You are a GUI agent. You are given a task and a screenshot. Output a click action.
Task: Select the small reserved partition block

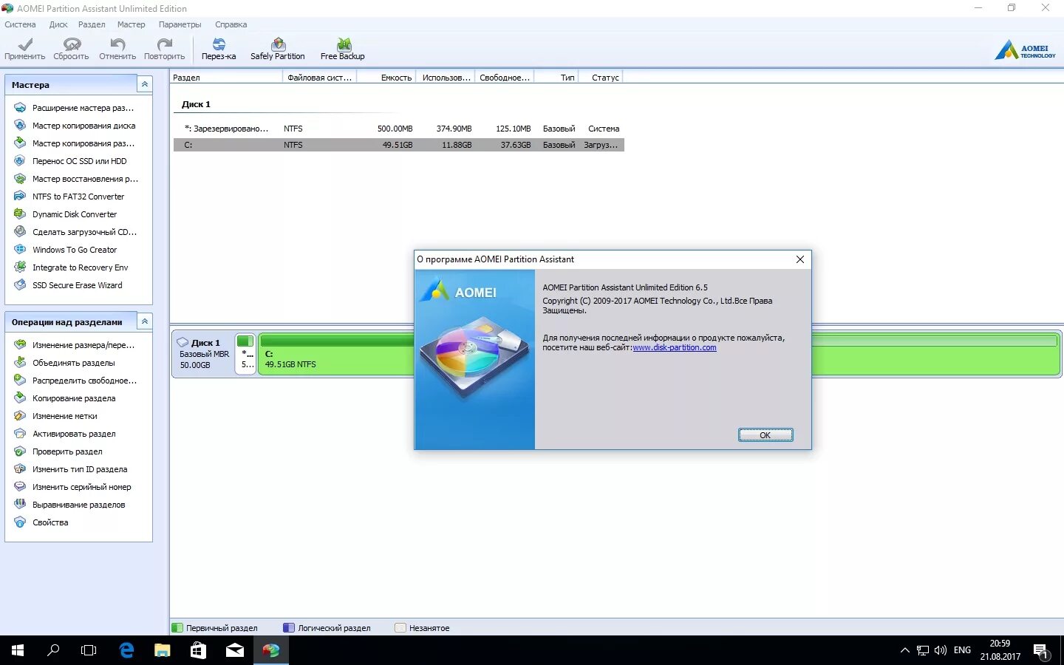(245, 354)
